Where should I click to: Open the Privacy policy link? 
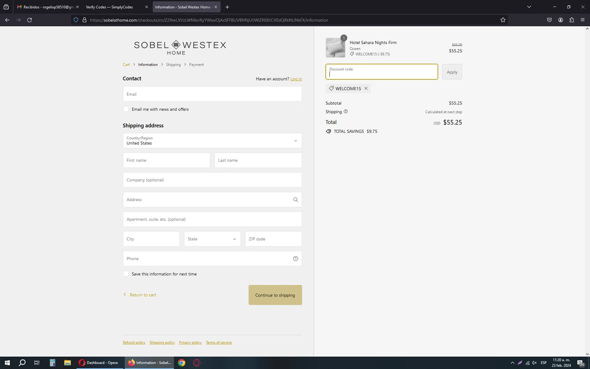pos(190,343)
